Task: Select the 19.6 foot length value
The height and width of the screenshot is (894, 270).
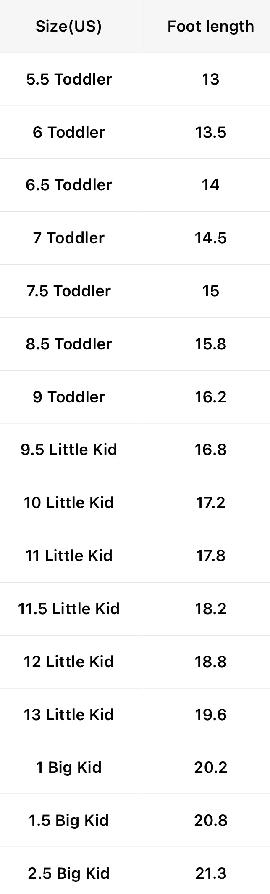Action: click(210, 715)
